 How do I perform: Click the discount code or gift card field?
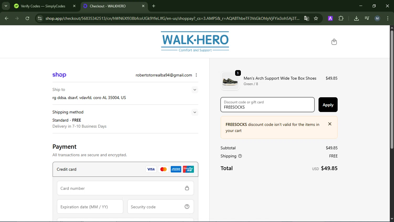coord(267,105)
